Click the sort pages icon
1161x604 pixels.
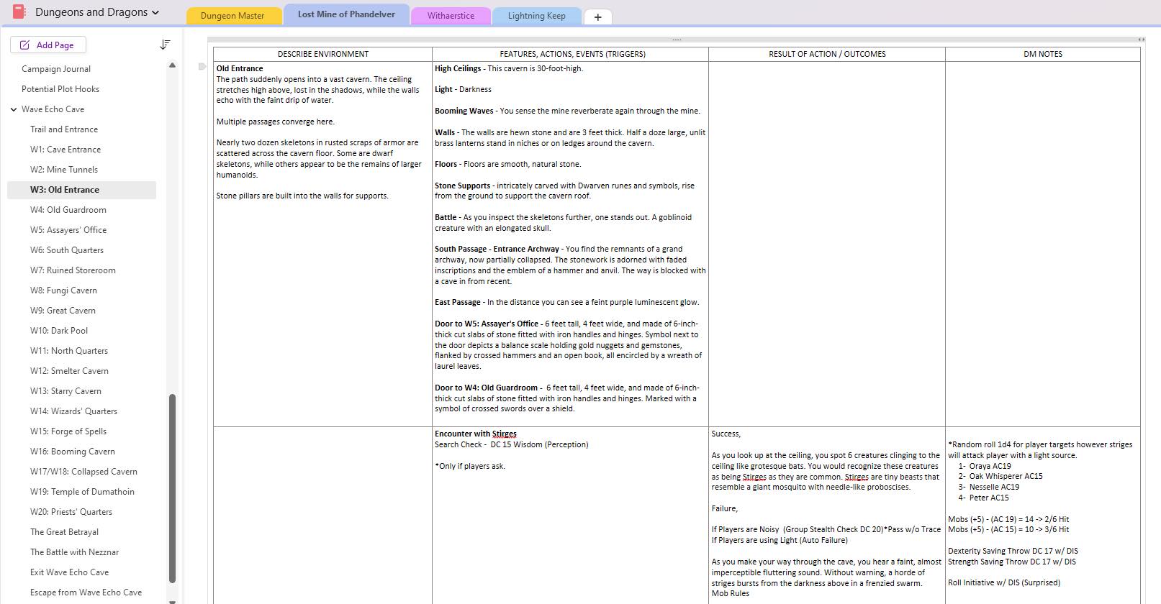(x=165, y=45)
